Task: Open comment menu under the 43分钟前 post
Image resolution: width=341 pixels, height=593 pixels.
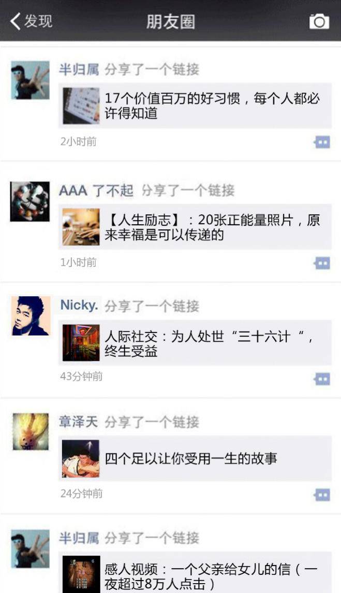Action: tap(322, 379)
